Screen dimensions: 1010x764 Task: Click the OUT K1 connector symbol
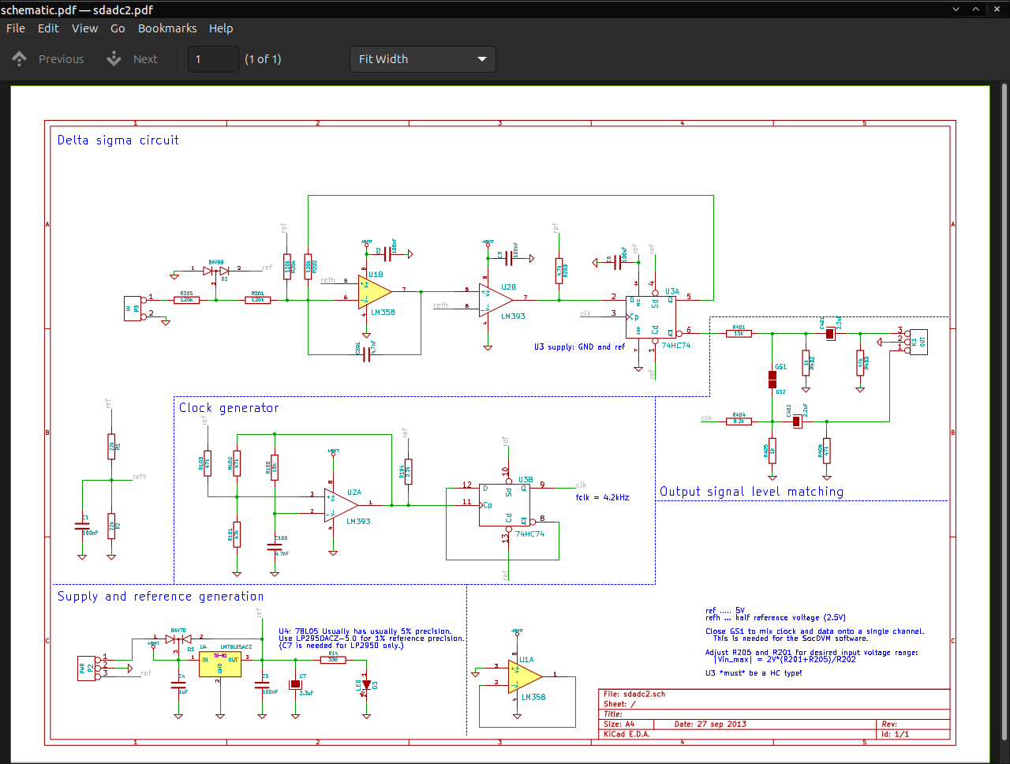918,342
